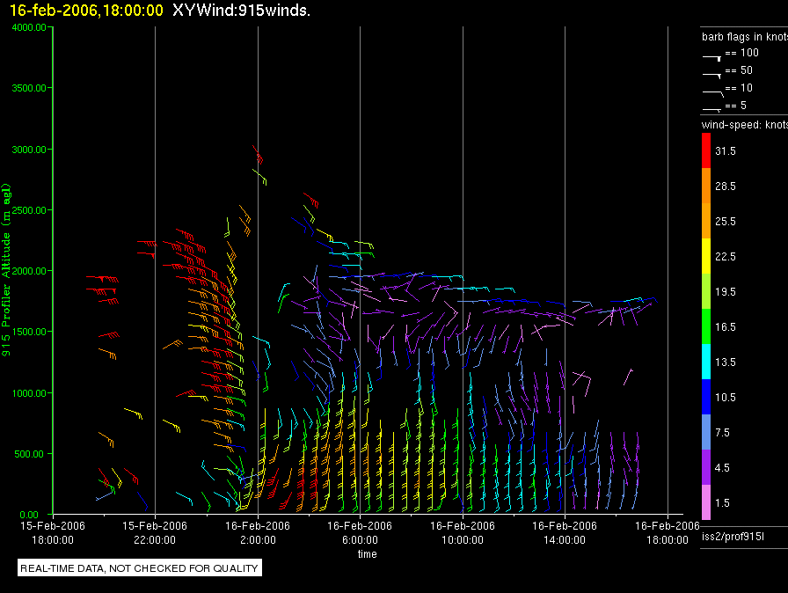This screenshot has width=788, height=593.
Task: Click the 'time' x-axis title
Action: click(x=368, y=553)
